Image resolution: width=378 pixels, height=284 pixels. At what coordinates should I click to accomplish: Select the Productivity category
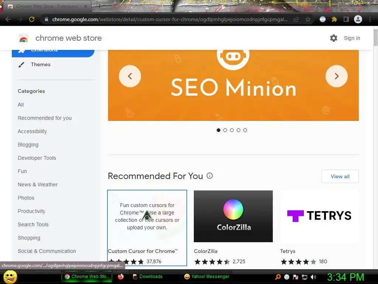(31, 211)
